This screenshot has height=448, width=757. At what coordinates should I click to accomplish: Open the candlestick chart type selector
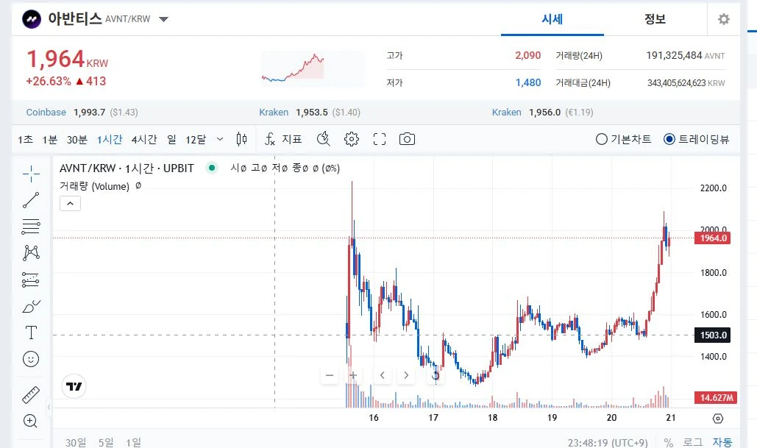coord(242,140)
